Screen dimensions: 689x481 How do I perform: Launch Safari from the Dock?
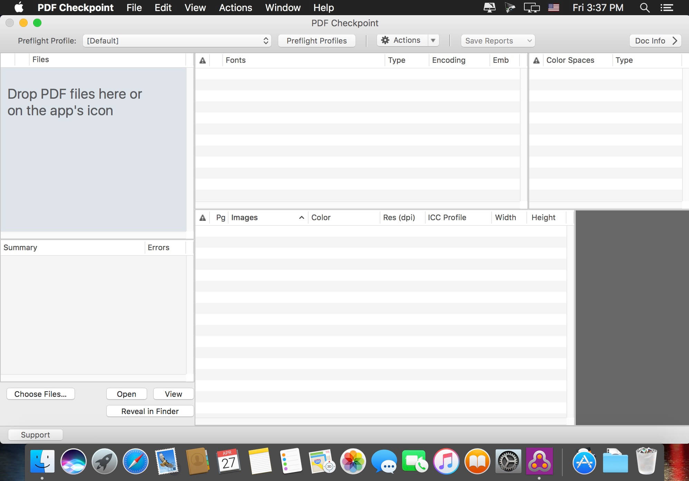[136, 462]
